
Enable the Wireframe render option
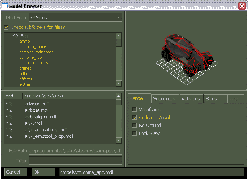(135, 110)
